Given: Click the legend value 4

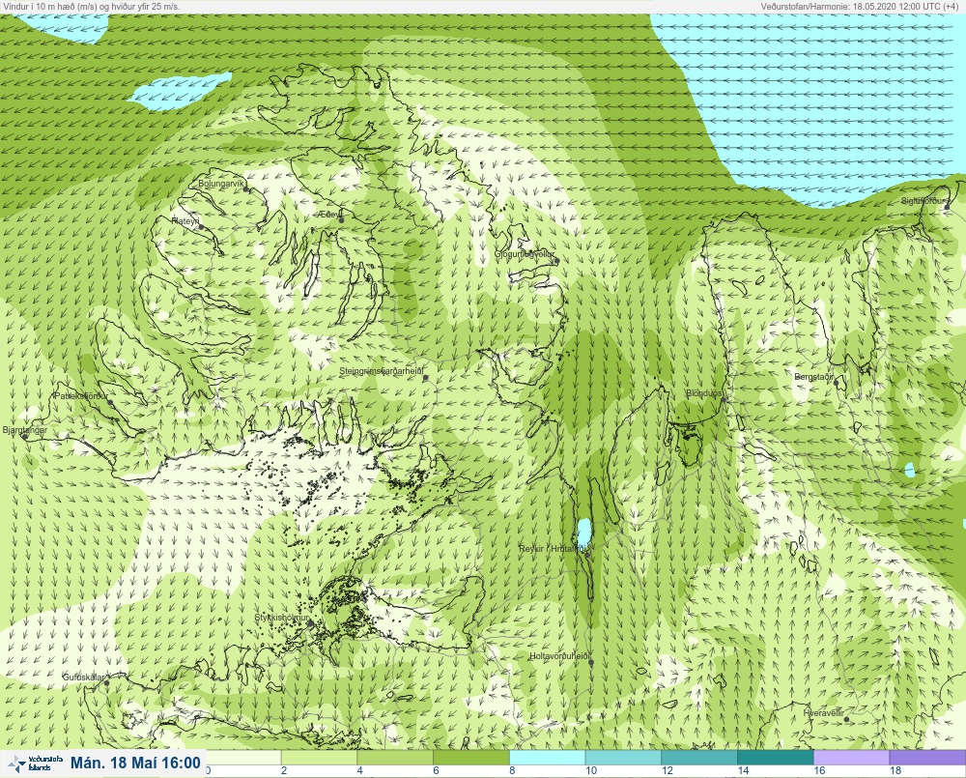Looking at the screenshot, I should tap(359, 770).
